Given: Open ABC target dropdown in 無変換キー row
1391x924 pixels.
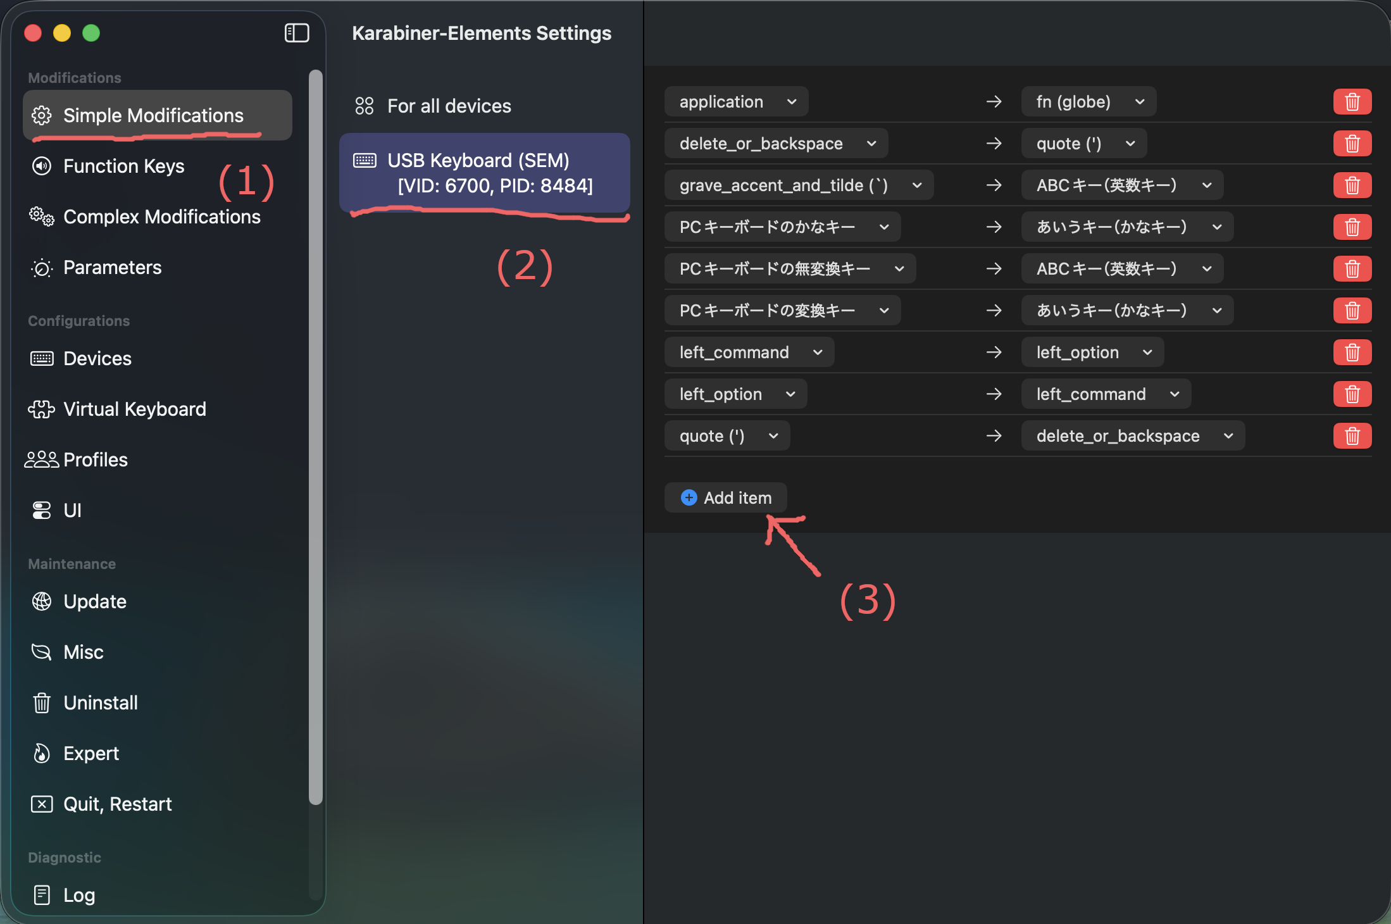Looking at the screenshot, I should click(1123, 269).
